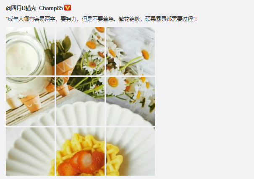Click the phrase 要努力 in the post
254x179 pixels.
coord(68,19)
